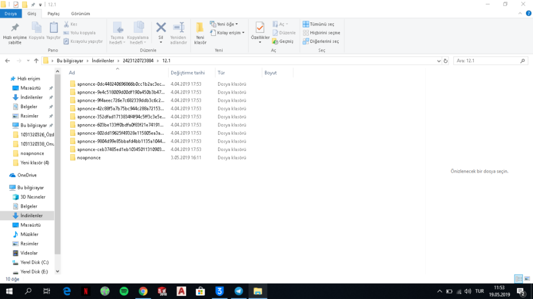Click the Sil (delete) icon in ribbon

coord(161,28)
